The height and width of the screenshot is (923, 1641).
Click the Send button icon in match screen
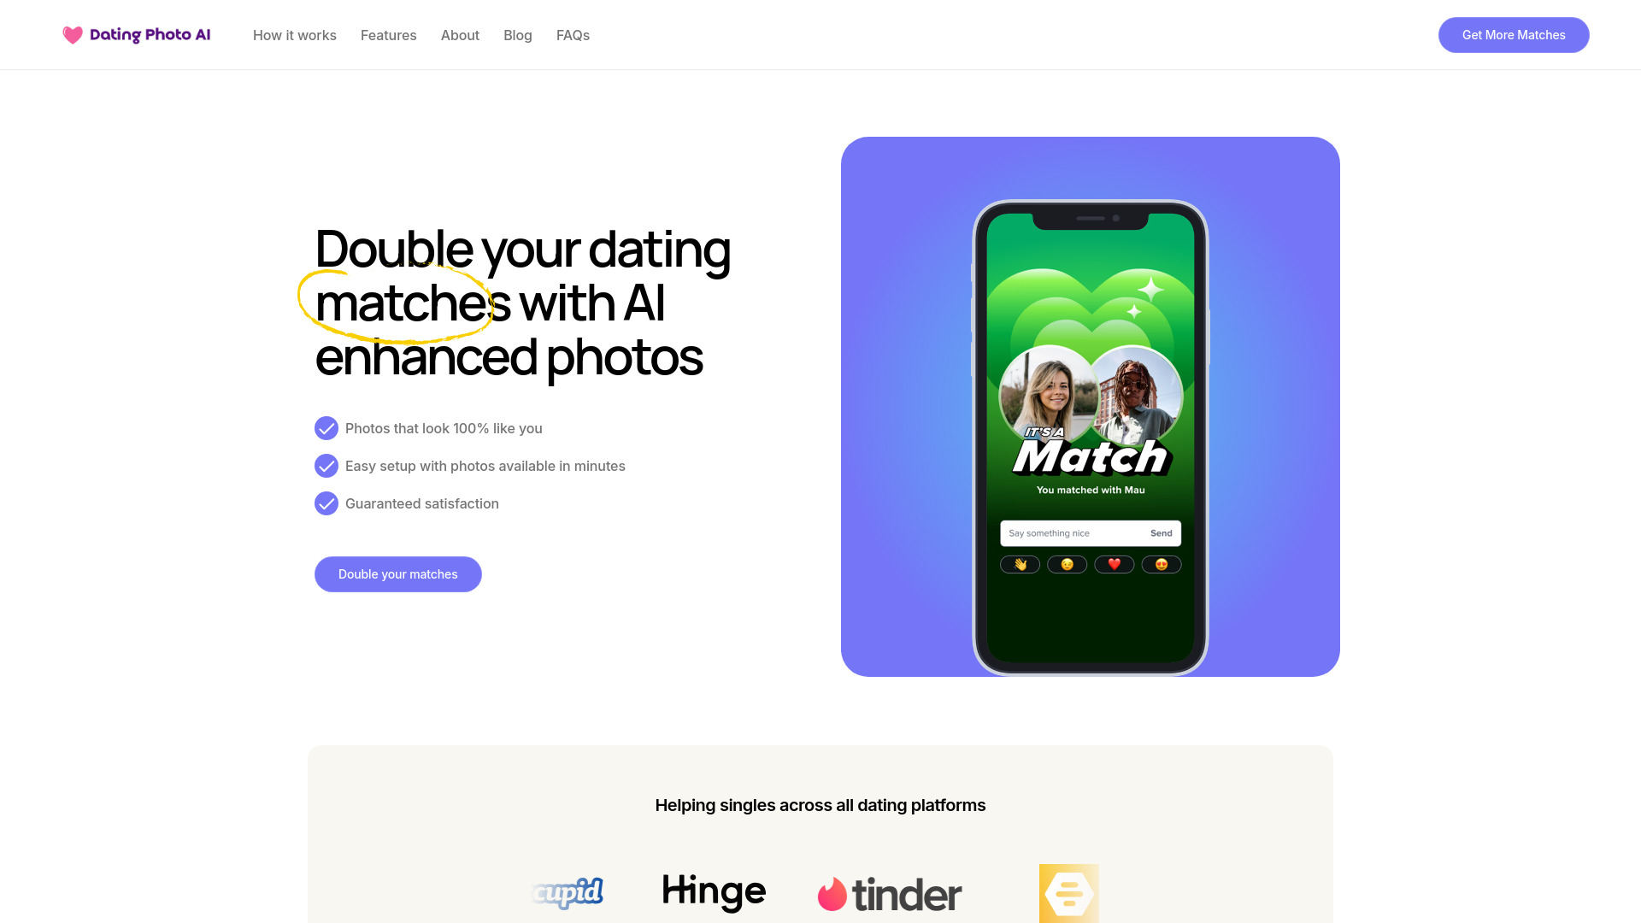tap(1160, 532)
